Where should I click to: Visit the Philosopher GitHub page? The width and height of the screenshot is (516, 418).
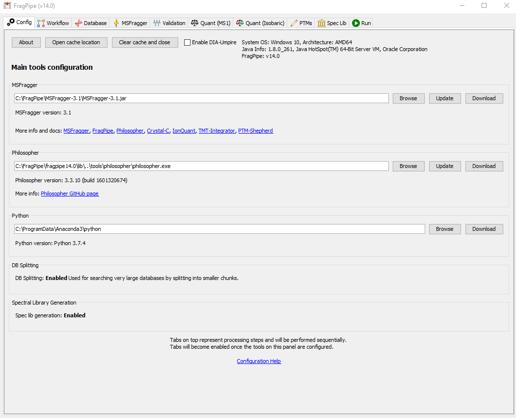tap(70, 194)
